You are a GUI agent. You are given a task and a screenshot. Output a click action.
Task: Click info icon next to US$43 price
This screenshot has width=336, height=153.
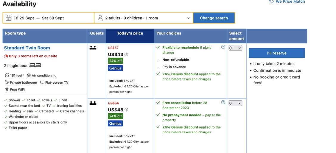coord(126,54)
